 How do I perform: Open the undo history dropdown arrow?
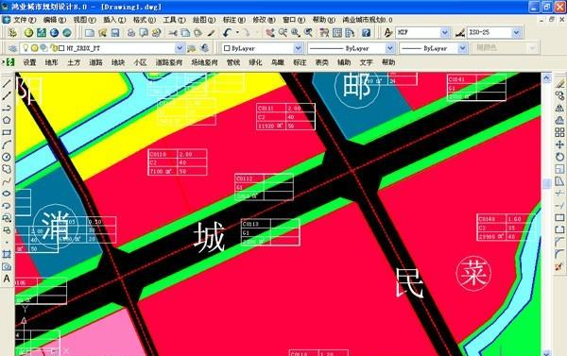pyautogui.click(x=237, y=33)
